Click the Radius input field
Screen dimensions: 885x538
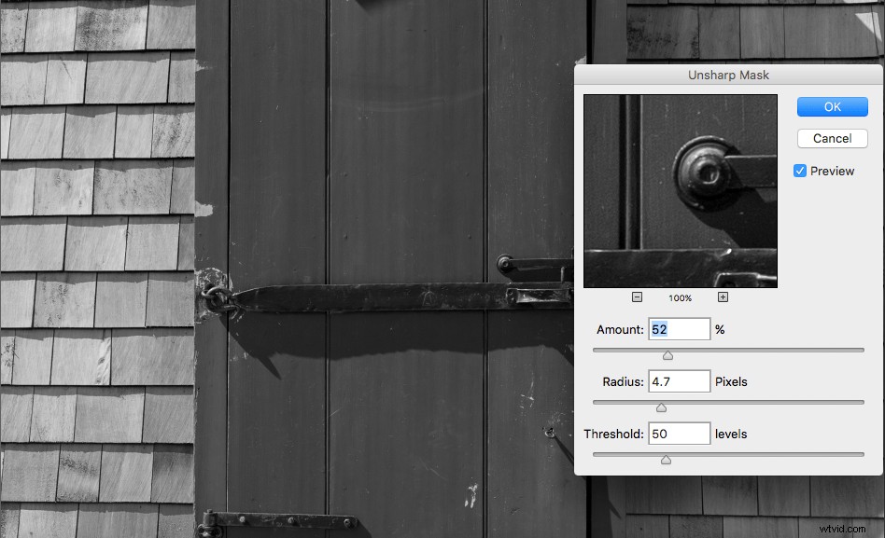[x=679, y=381]
